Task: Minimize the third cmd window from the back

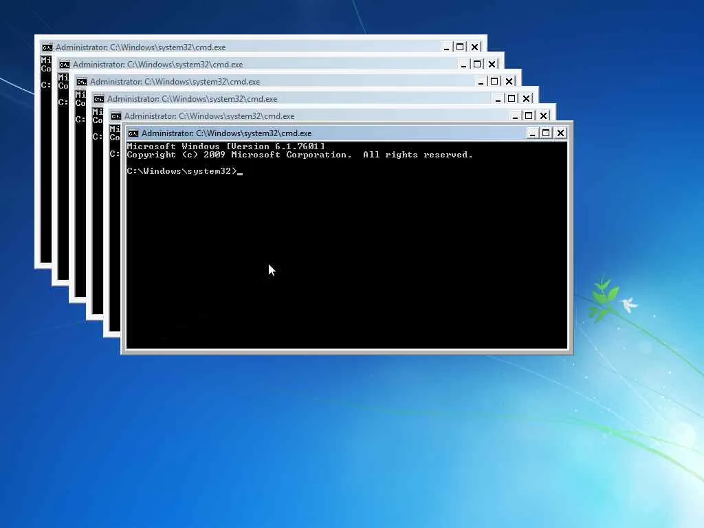Action: pyautogui.click(x=481, y=81)
